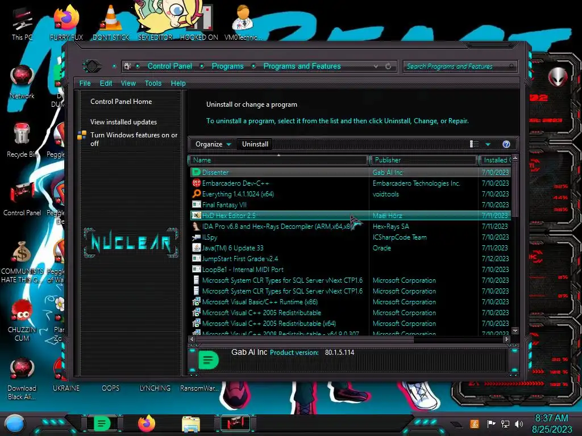
Task: Click the volume speaker tray icon
Action: (x=519, y=424)
